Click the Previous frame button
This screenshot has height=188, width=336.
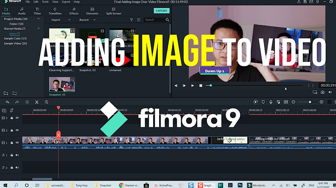[176, 86]
